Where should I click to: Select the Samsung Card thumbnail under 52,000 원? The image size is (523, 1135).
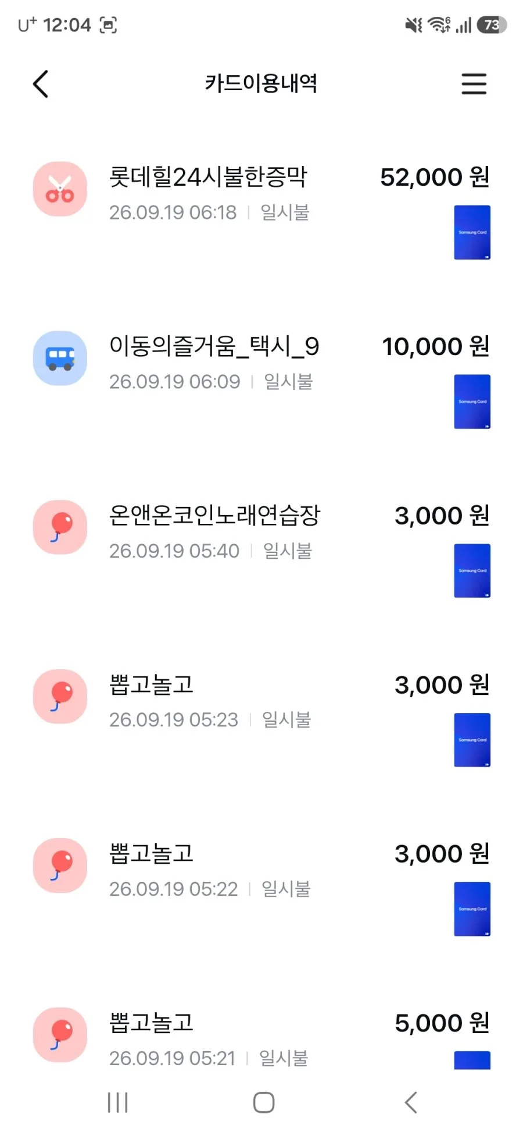tap(472, 232)
